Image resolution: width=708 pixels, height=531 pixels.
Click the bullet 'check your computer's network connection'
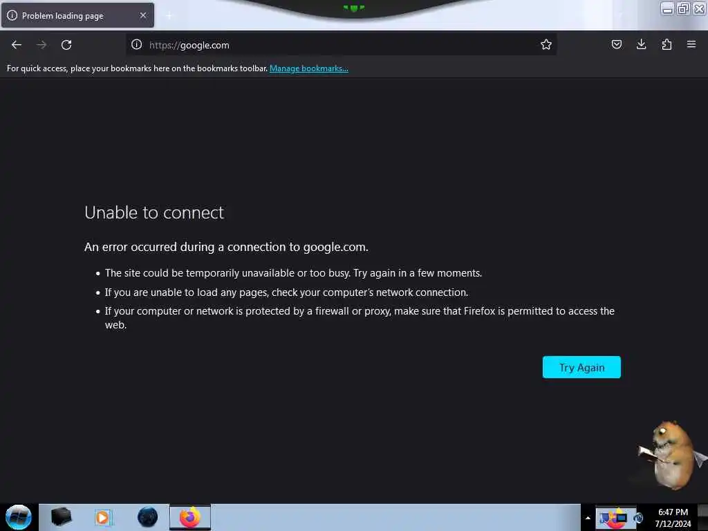287,292
